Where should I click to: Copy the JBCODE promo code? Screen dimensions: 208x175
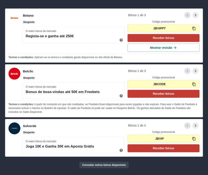(194, 84)
